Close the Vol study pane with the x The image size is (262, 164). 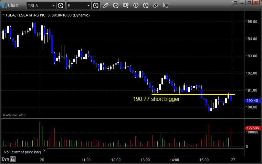[x=44, y=151]
